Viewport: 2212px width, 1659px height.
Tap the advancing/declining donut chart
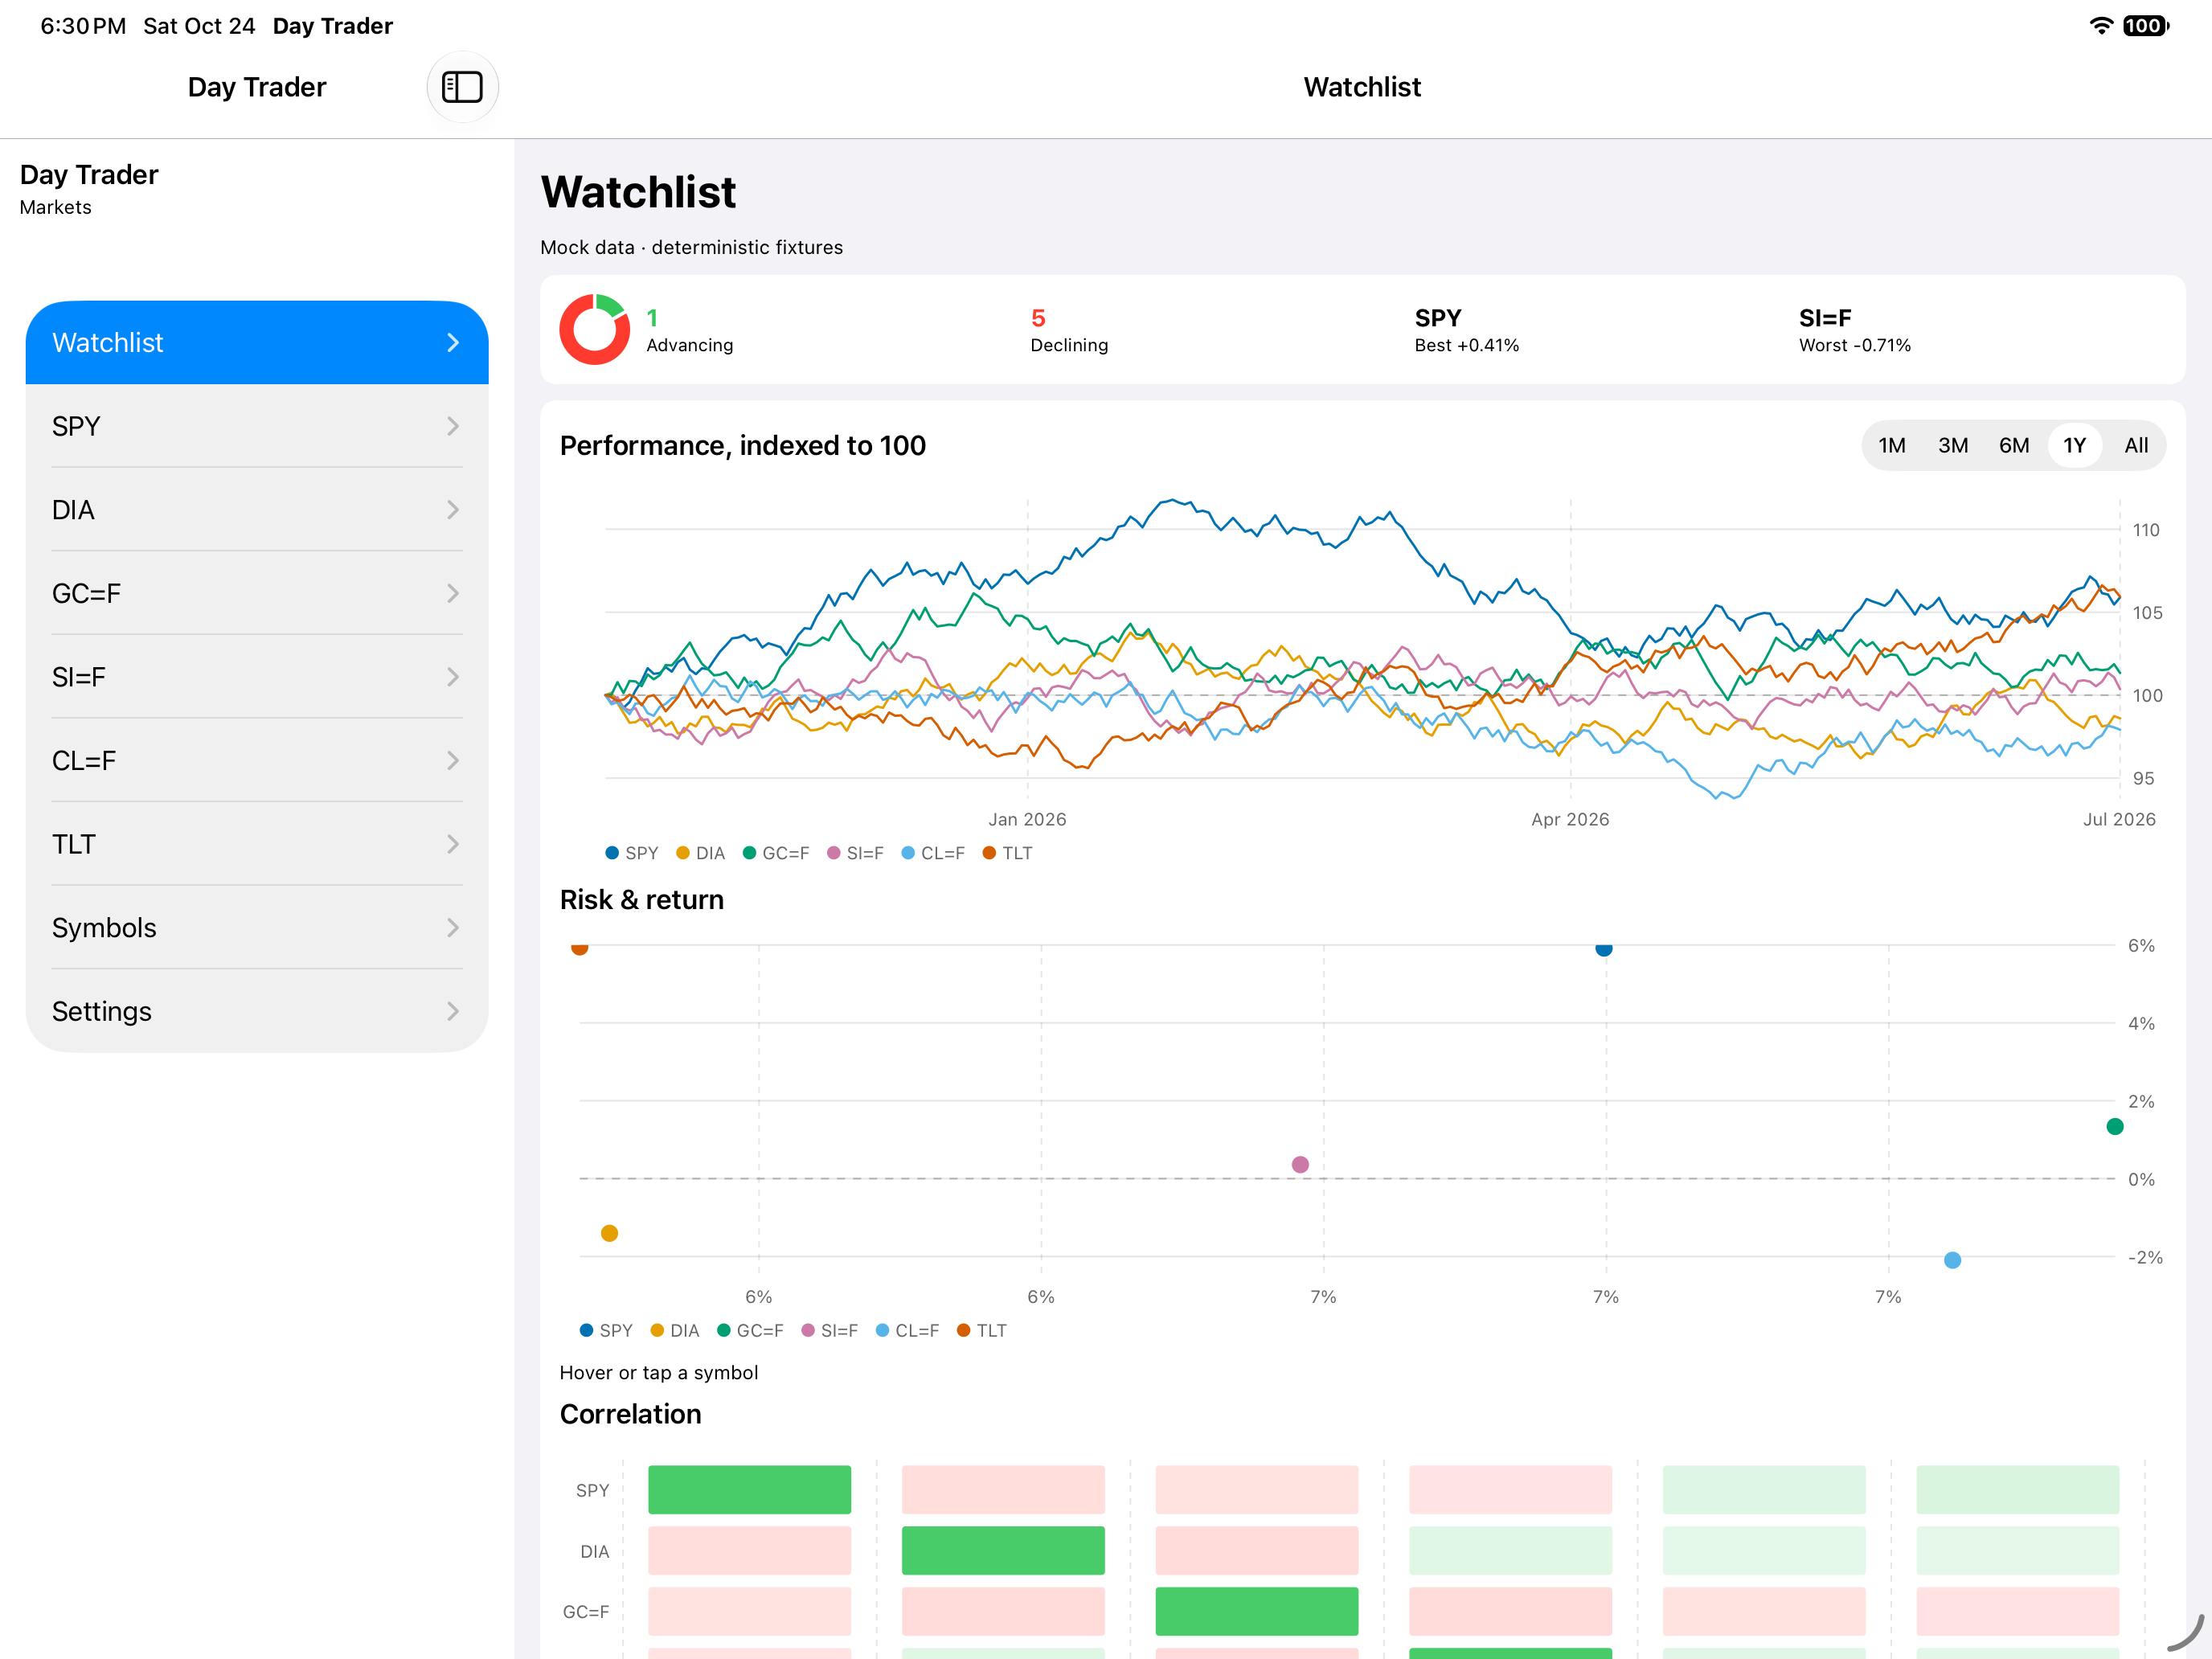click(x=594, y=329)
